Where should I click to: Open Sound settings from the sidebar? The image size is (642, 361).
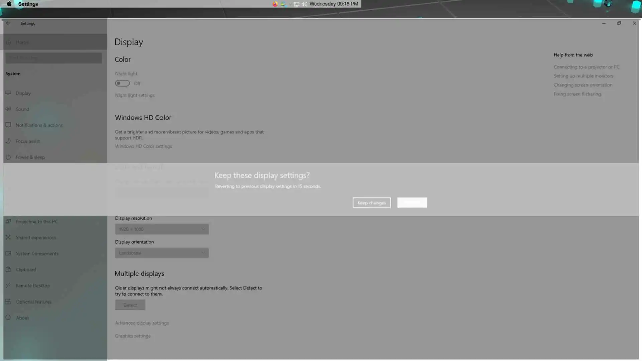pyautogui.click(x=22, y=109)
